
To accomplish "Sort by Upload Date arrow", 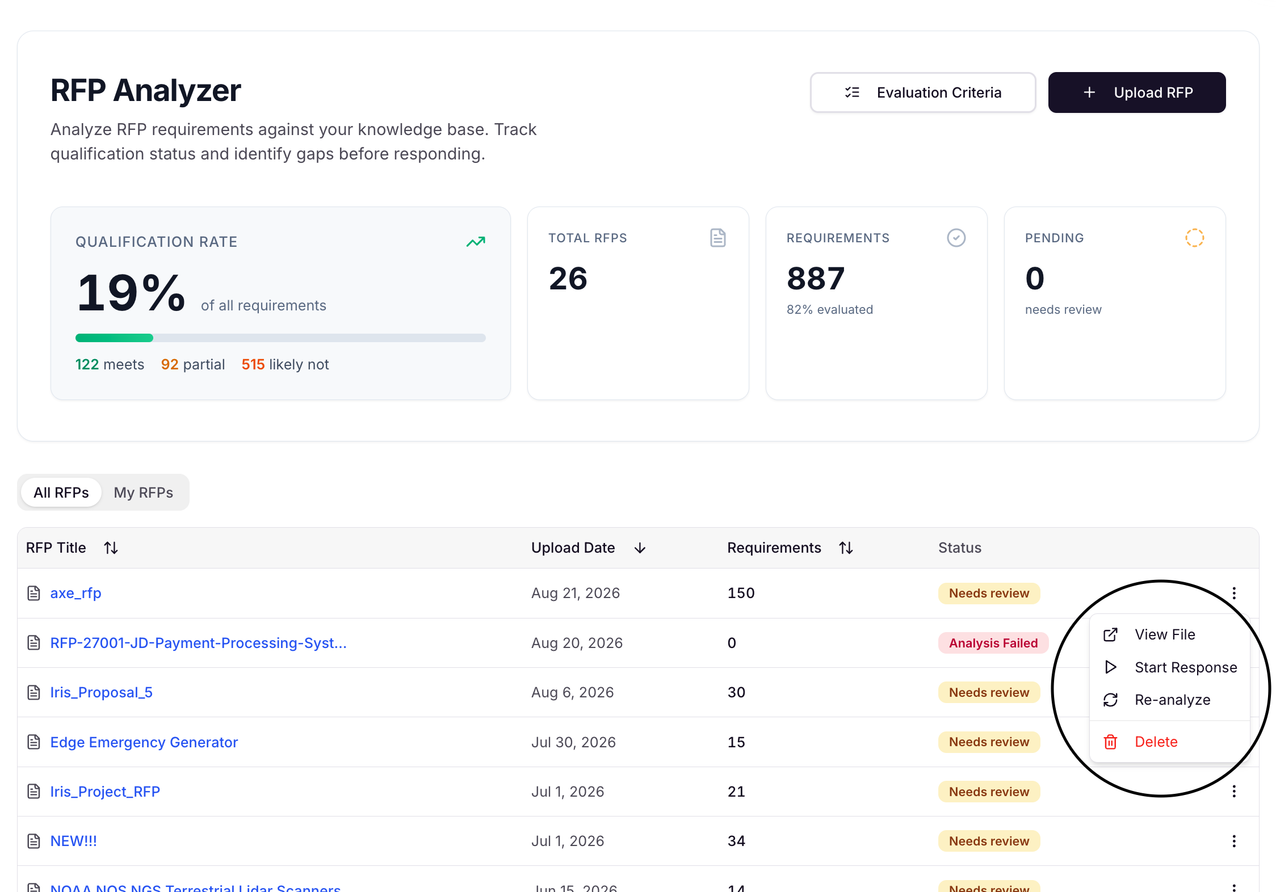I will point(640,548).
